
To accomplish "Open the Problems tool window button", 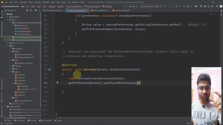I will (20, 120).
